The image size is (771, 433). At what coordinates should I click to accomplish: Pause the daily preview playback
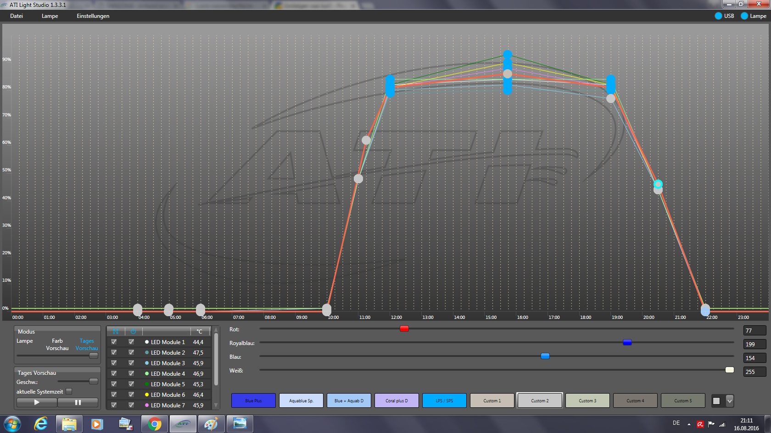(78, 402)
